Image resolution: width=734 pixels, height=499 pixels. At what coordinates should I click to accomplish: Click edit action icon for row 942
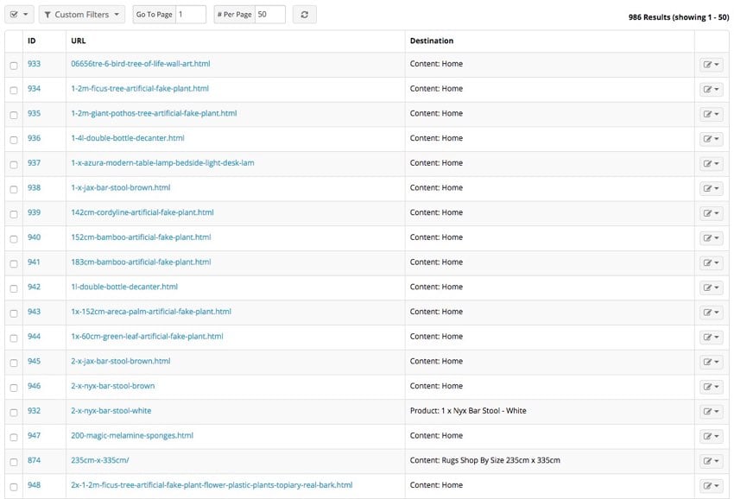click(x=711, y=287)
